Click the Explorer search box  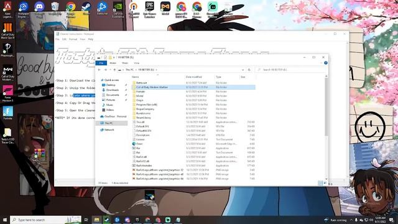tap(290, 70)
